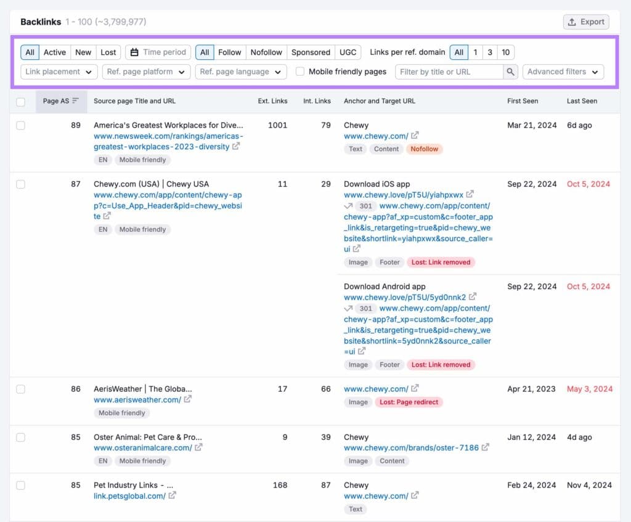Click the Page AS sort icon

[76, 101]
